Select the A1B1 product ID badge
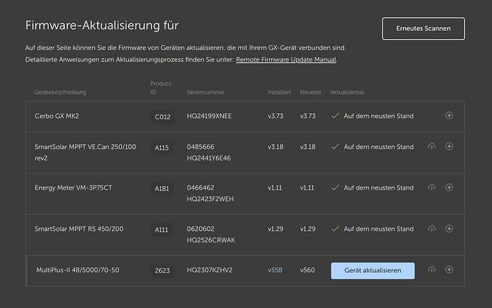The image size is (492, 308). point(162,189)
